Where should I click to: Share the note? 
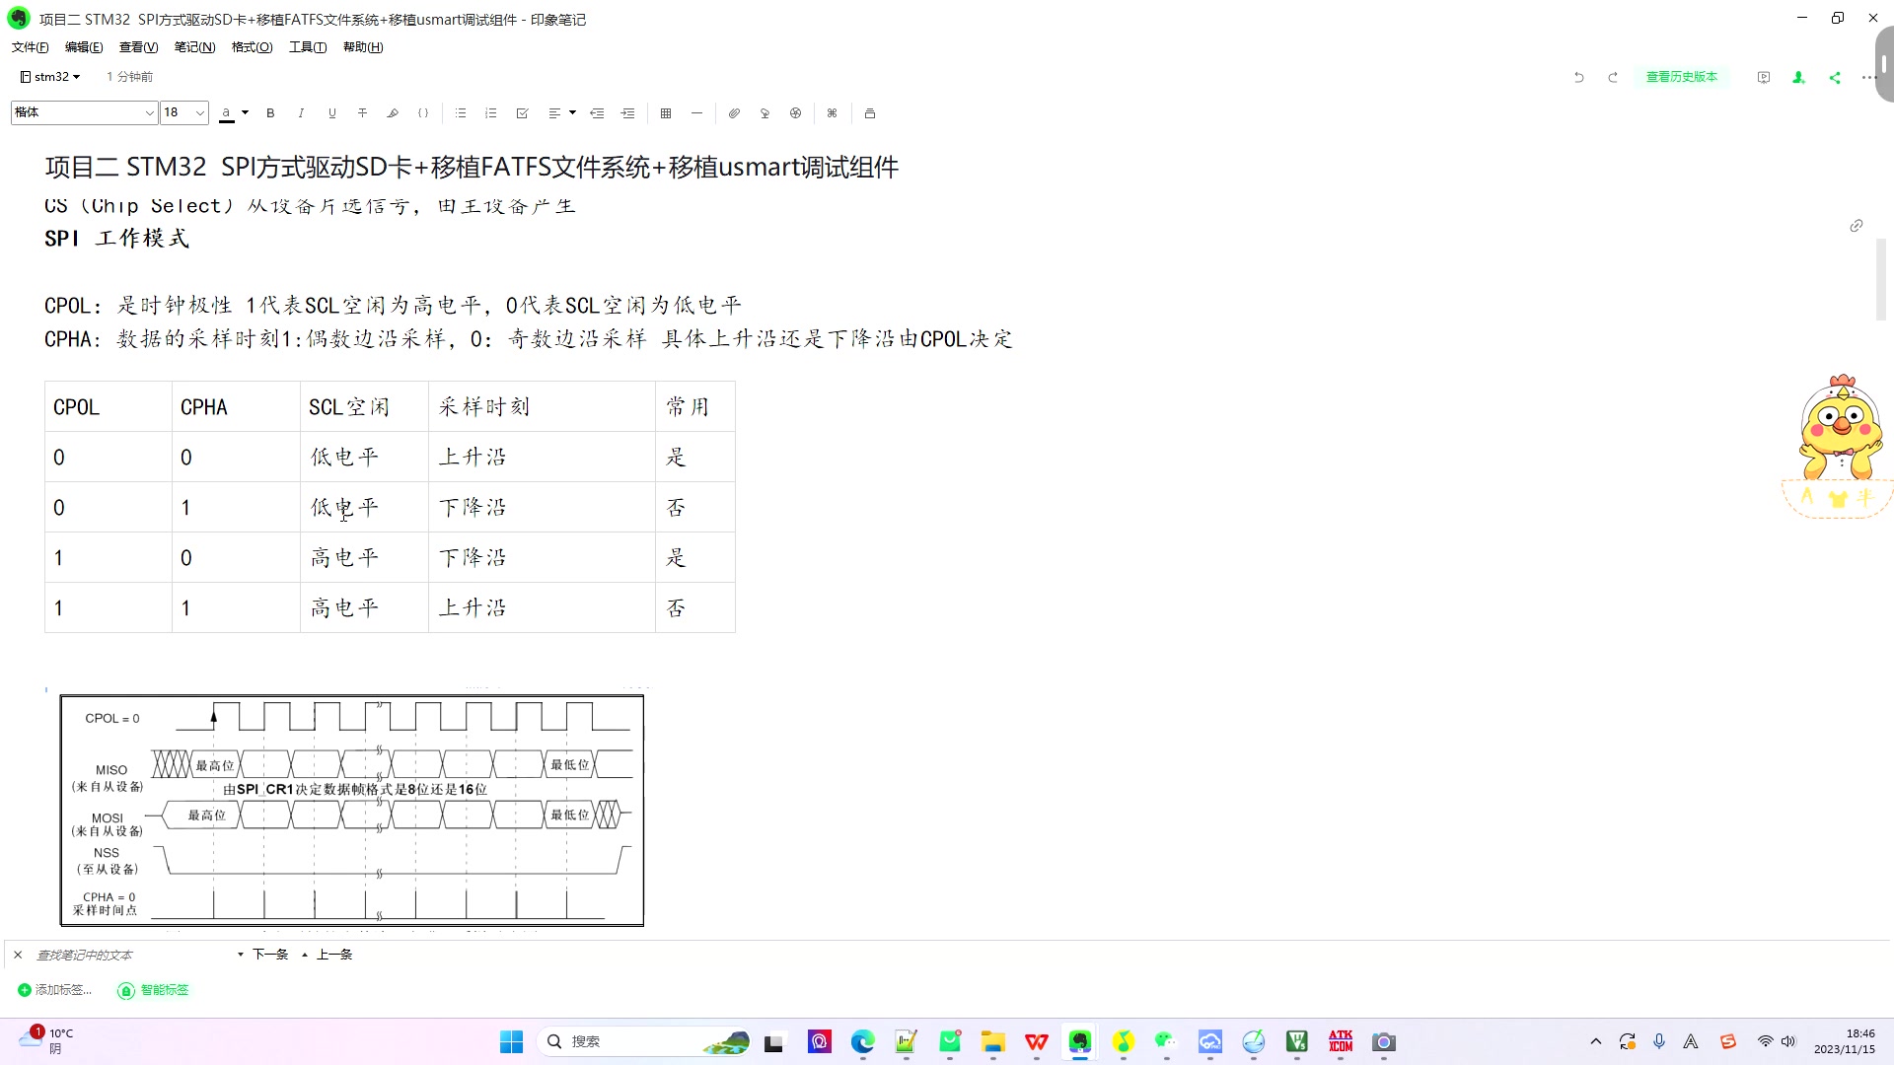click(x=1834, y=77)
